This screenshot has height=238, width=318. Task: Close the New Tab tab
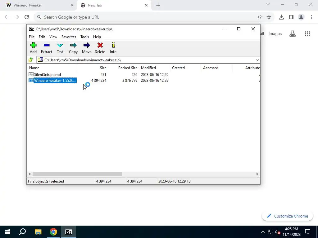click(x=146, y=5)
